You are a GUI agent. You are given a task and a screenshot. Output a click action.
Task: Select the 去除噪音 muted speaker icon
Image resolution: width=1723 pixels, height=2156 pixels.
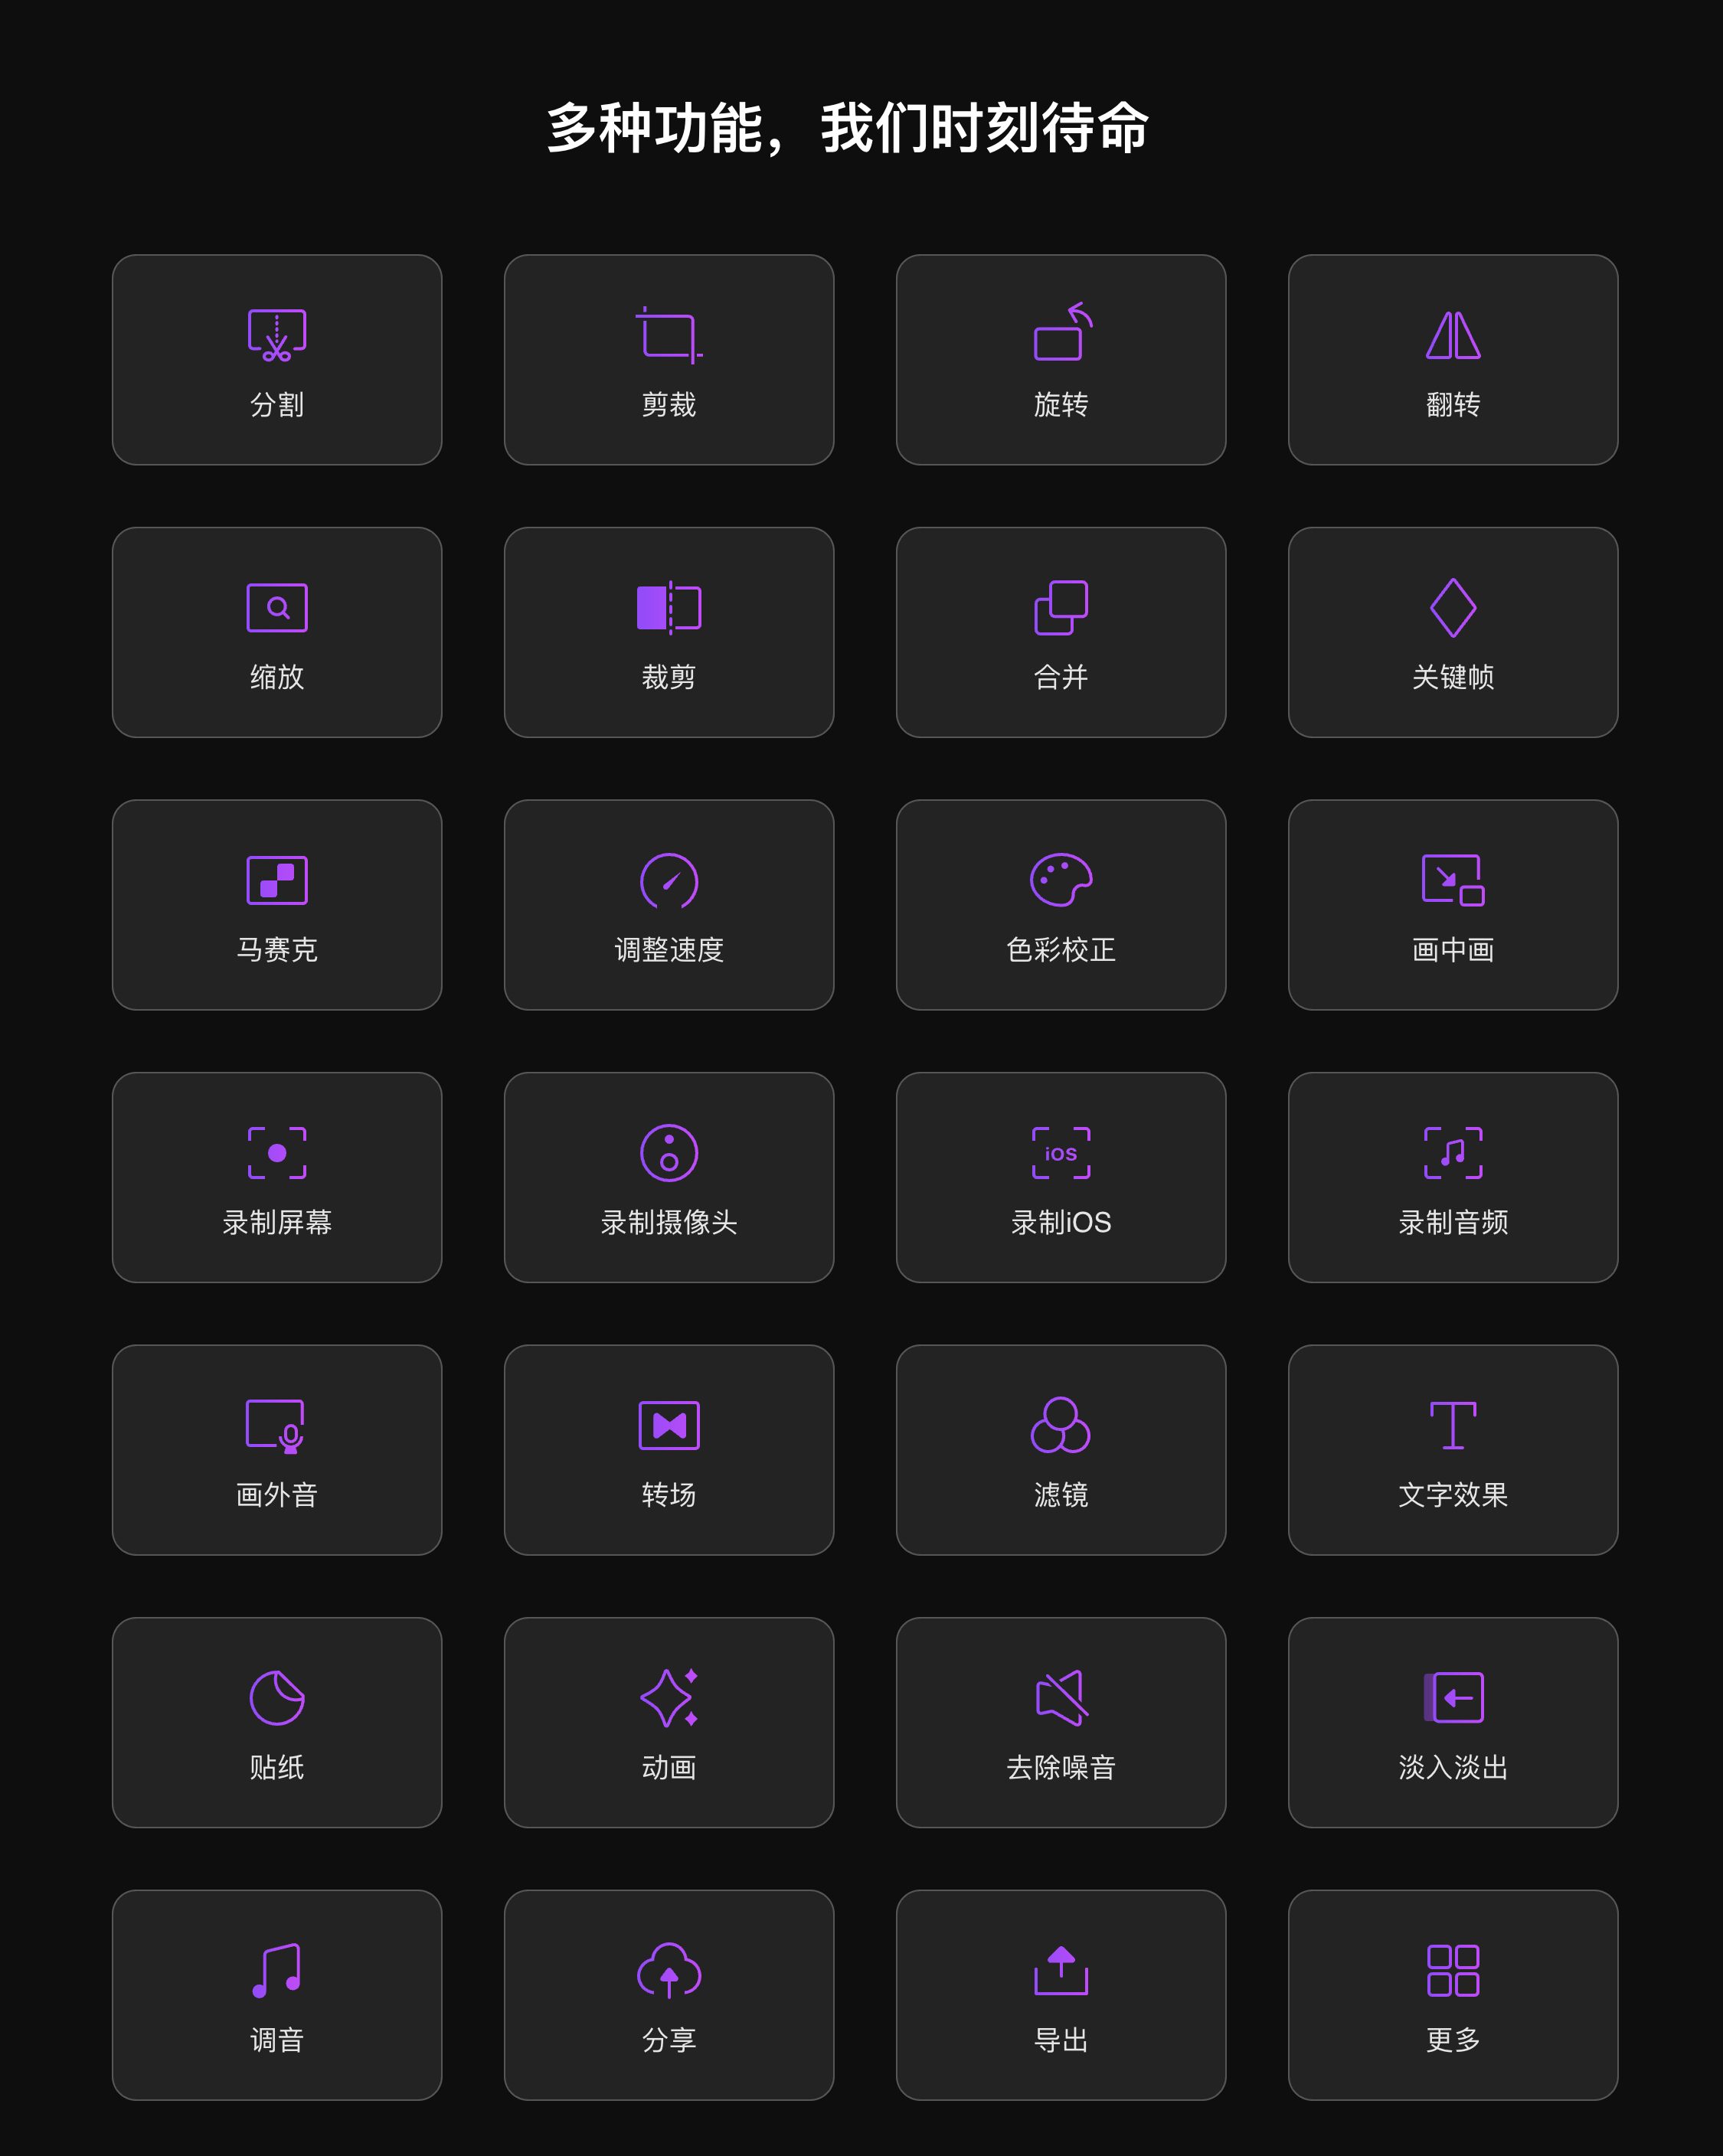1061,1697
